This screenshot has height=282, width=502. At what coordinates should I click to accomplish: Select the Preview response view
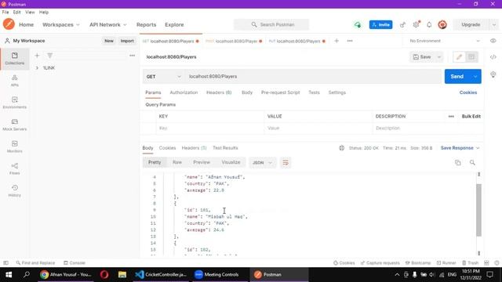202,162
